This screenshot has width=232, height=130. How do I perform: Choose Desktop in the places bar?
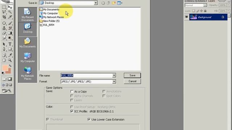point(28,29)
